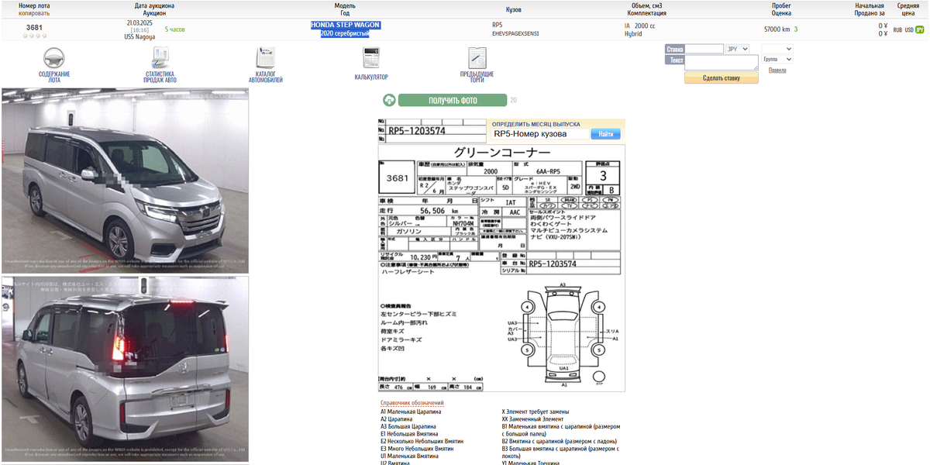
Task: Click the X Элемент требует замены legend entry
Action: (x=536, y=412)
